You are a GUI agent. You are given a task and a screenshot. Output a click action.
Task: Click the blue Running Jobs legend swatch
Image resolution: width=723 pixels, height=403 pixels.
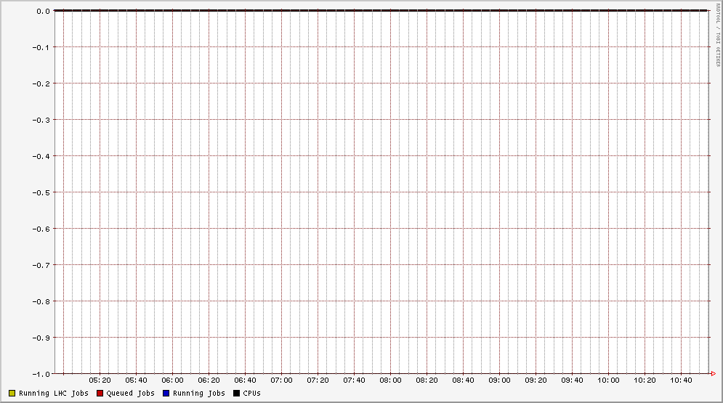(x=166, y=394)
